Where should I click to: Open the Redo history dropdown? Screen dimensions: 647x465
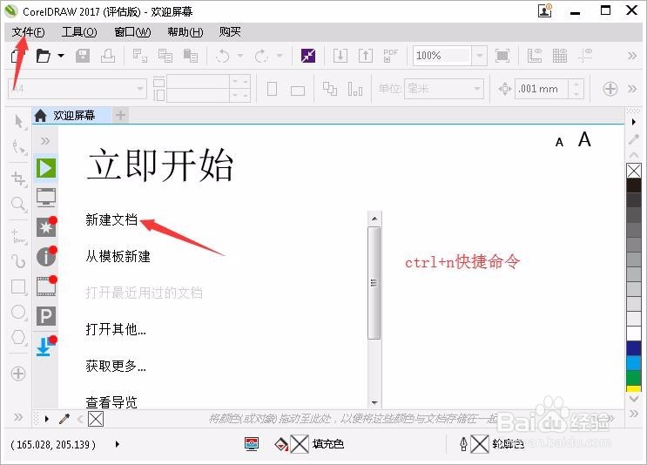tap(280, 55)
